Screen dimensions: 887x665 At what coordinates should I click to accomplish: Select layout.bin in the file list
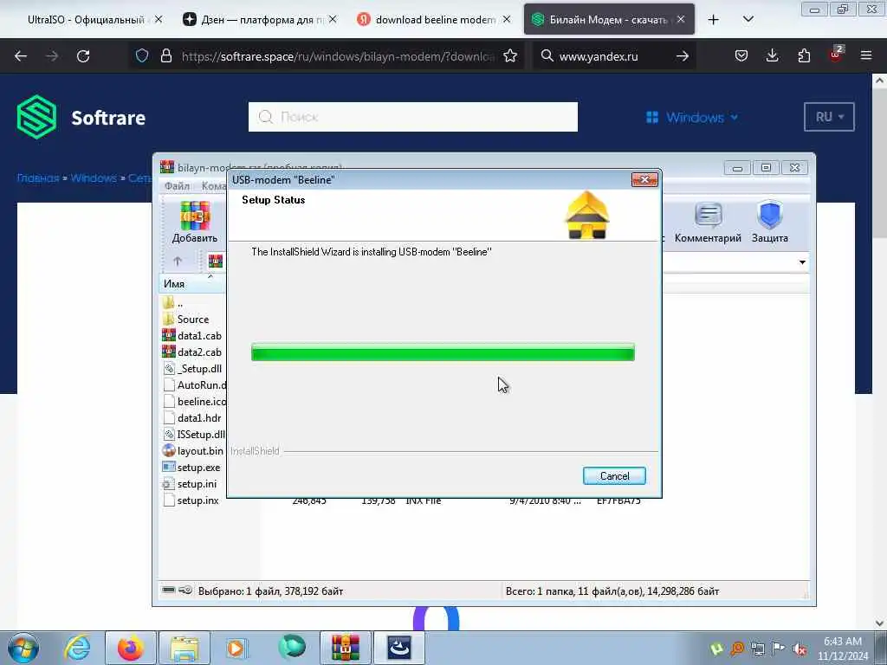click(x=193, y=450)
